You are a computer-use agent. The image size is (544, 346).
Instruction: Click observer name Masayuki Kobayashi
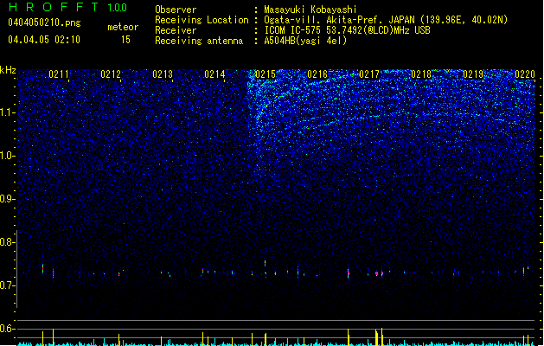coord(310,10)
